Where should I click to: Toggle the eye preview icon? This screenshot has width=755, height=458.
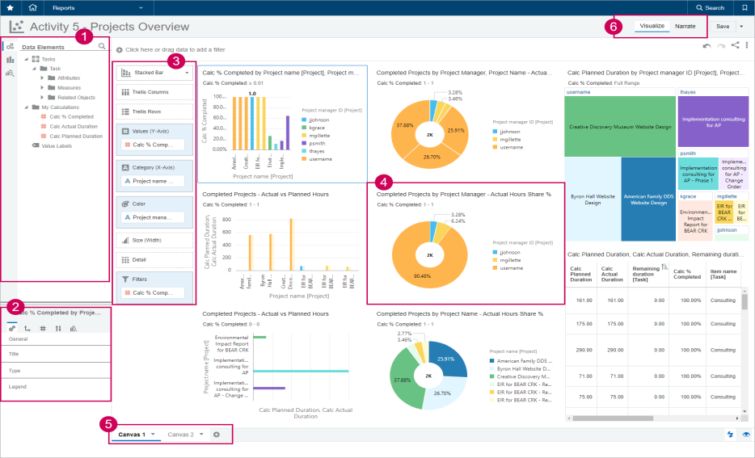tap(746, 435)
